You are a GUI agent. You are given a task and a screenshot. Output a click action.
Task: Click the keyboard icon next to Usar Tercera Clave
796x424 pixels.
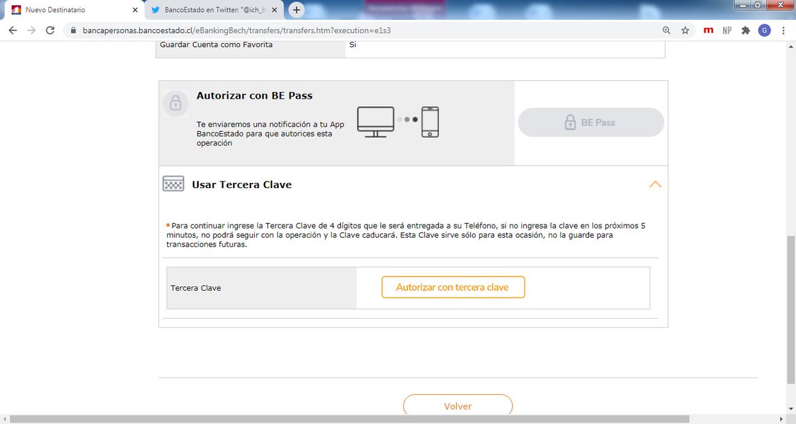(173, 184)
